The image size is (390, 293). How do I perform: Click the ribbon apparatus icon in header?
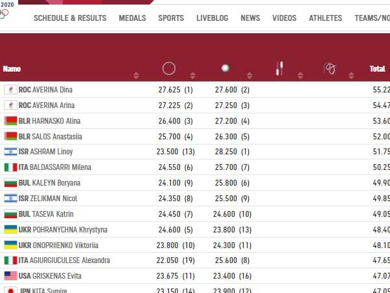(329, 68)
